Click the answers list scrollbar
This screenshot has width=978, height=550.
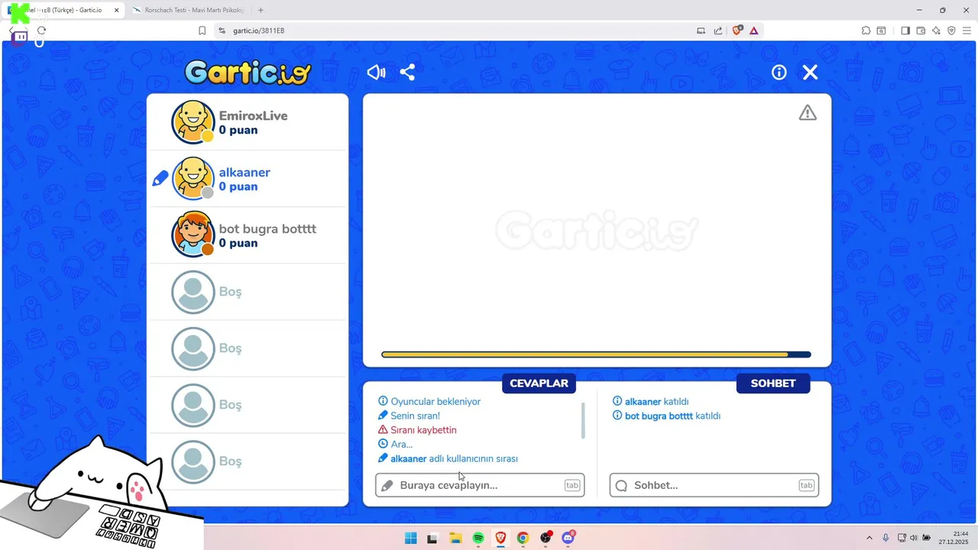pyautogui.click(x=583, y=420)
